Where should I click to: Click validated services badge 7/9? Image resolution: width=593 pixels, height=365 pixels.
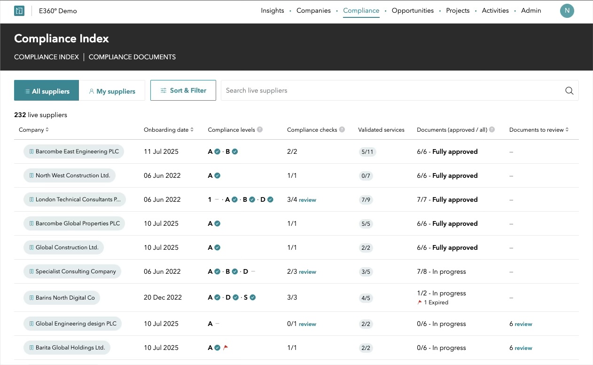[366, 200]
